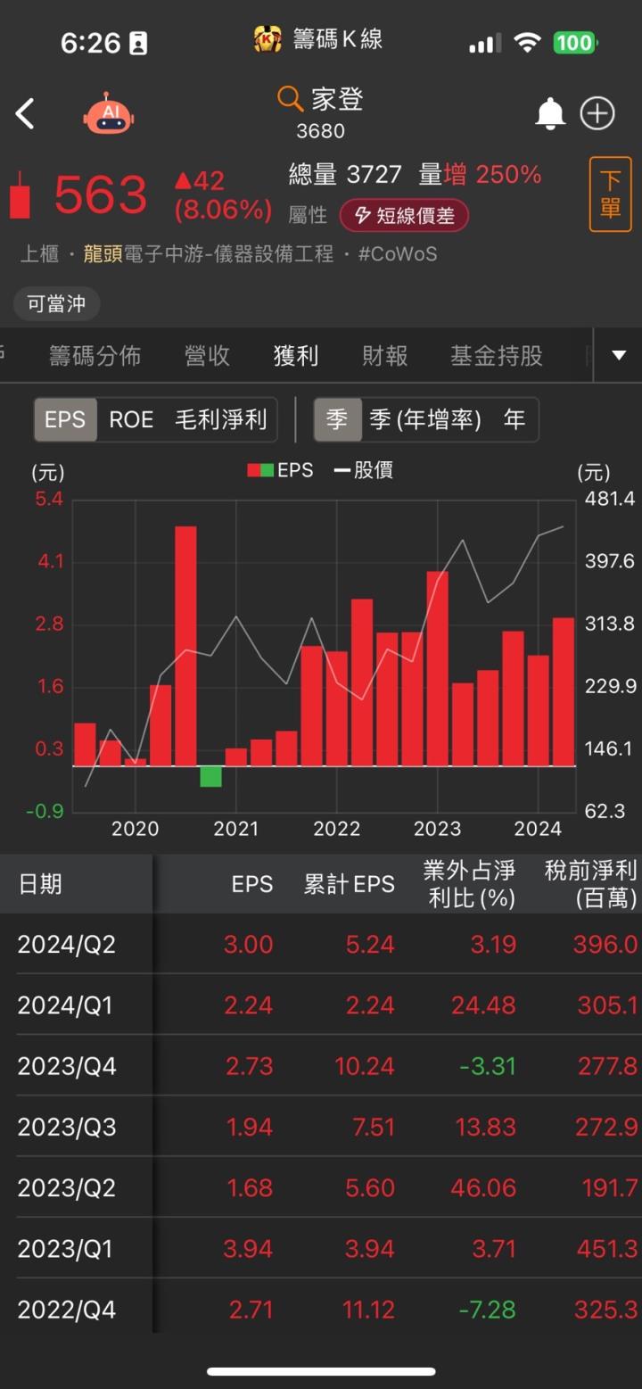Tap the 46.06 non-operating ratio value
The height and width of the screenshot is (1389, 642).
[485, 1187]
